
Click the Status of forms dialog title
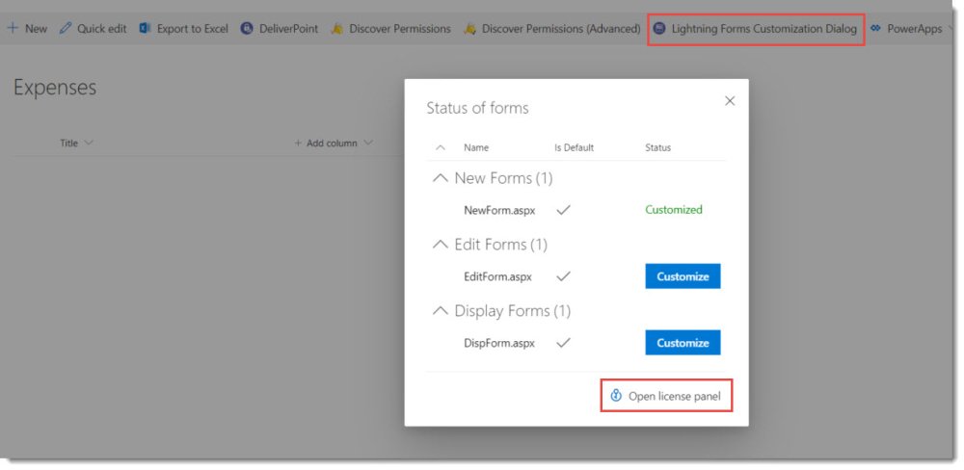(x=477, y=109)
